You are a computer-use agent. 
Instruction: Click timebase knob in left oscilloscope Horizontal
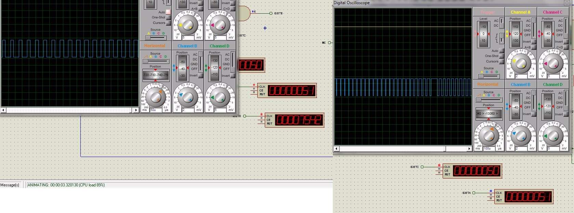156,97
